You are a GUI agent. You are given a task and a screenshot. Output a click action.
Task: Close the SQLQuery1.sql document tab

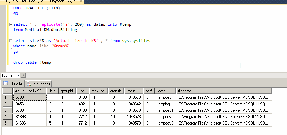[x=81, y=1]
